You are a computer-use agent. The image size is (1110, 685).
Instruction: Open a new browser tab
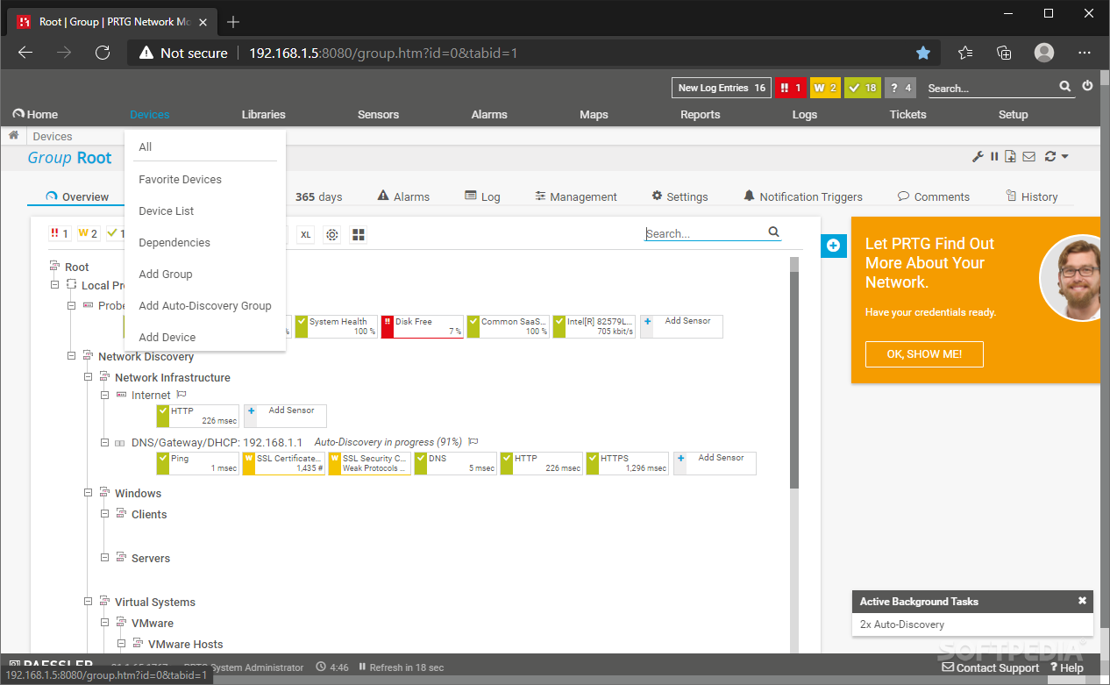tap(233, 22)
